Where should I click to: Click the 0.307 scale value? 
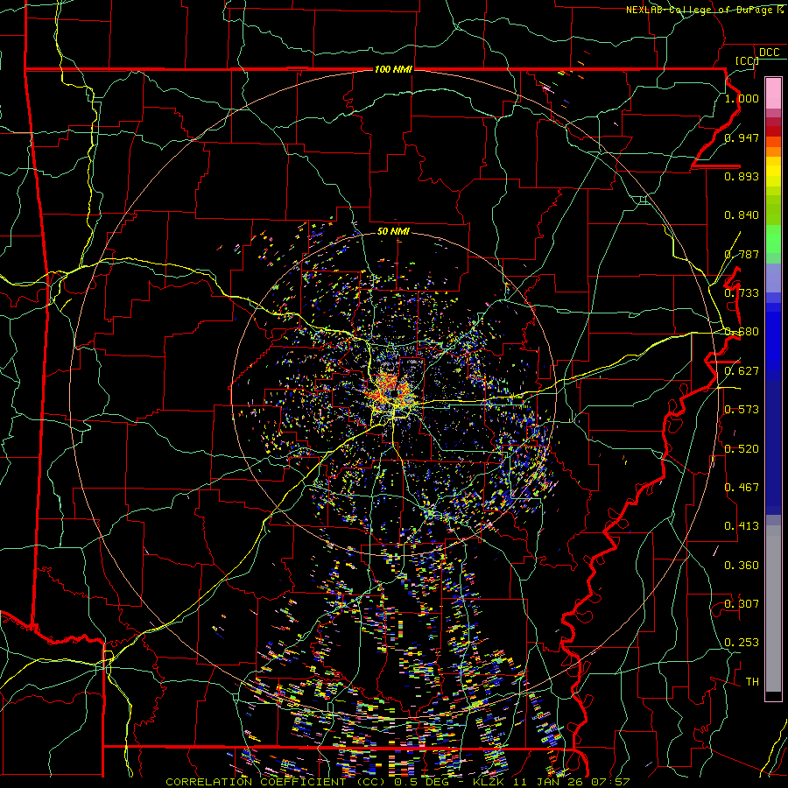[742, 604]
